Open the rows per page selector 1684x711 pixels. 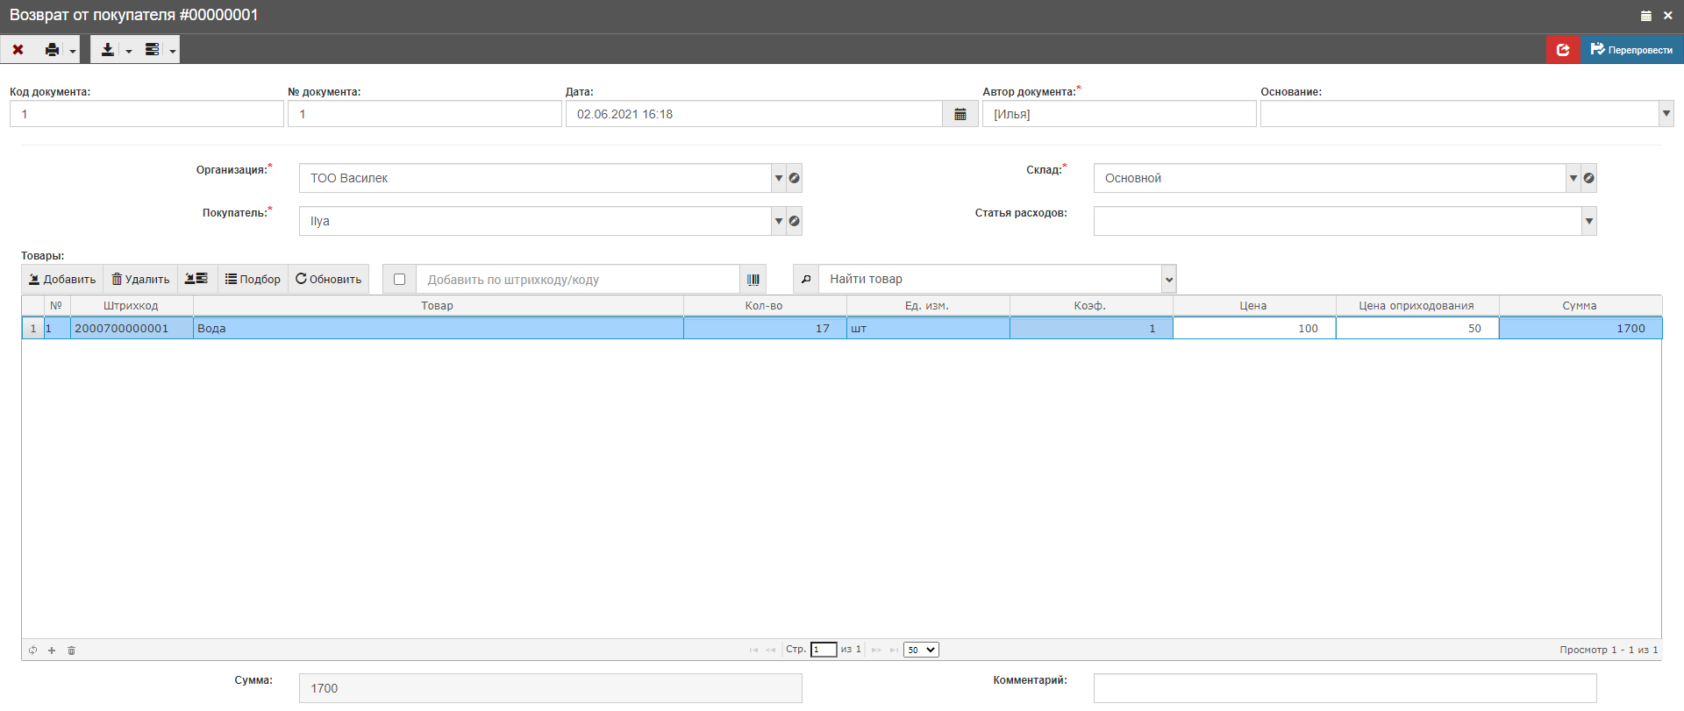click(x=921, y=650)
